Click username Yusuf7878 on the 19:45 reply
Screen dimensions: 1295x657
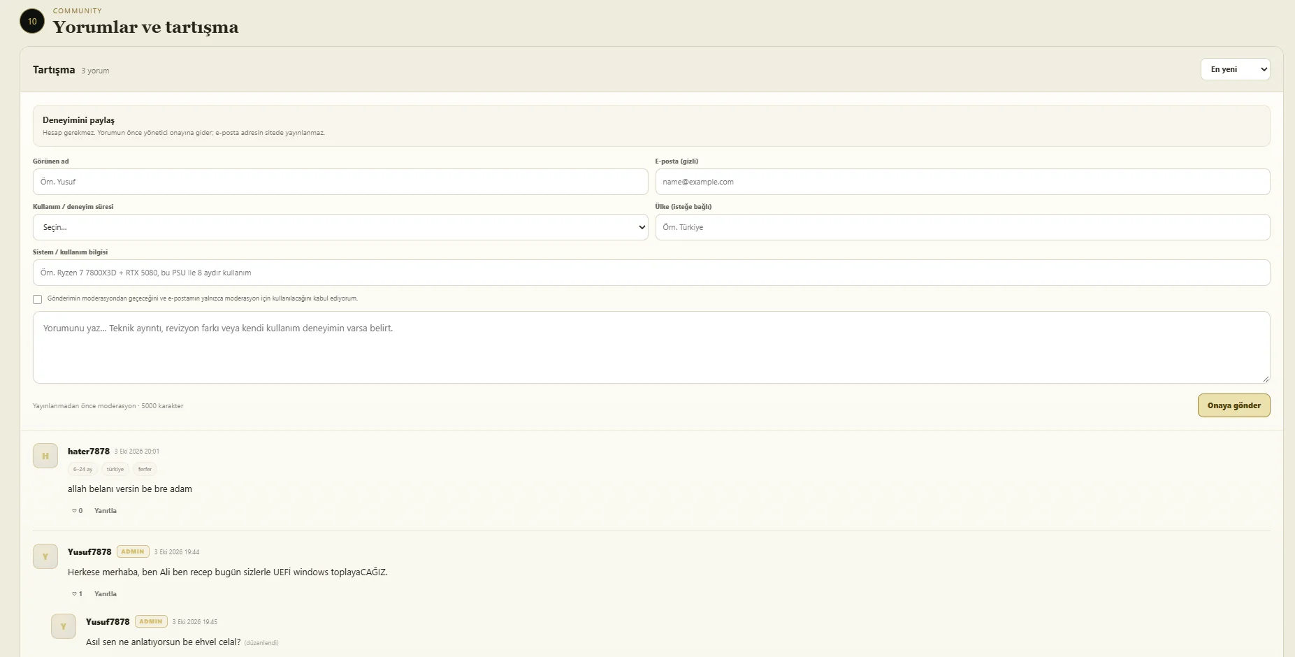(108, 622)
